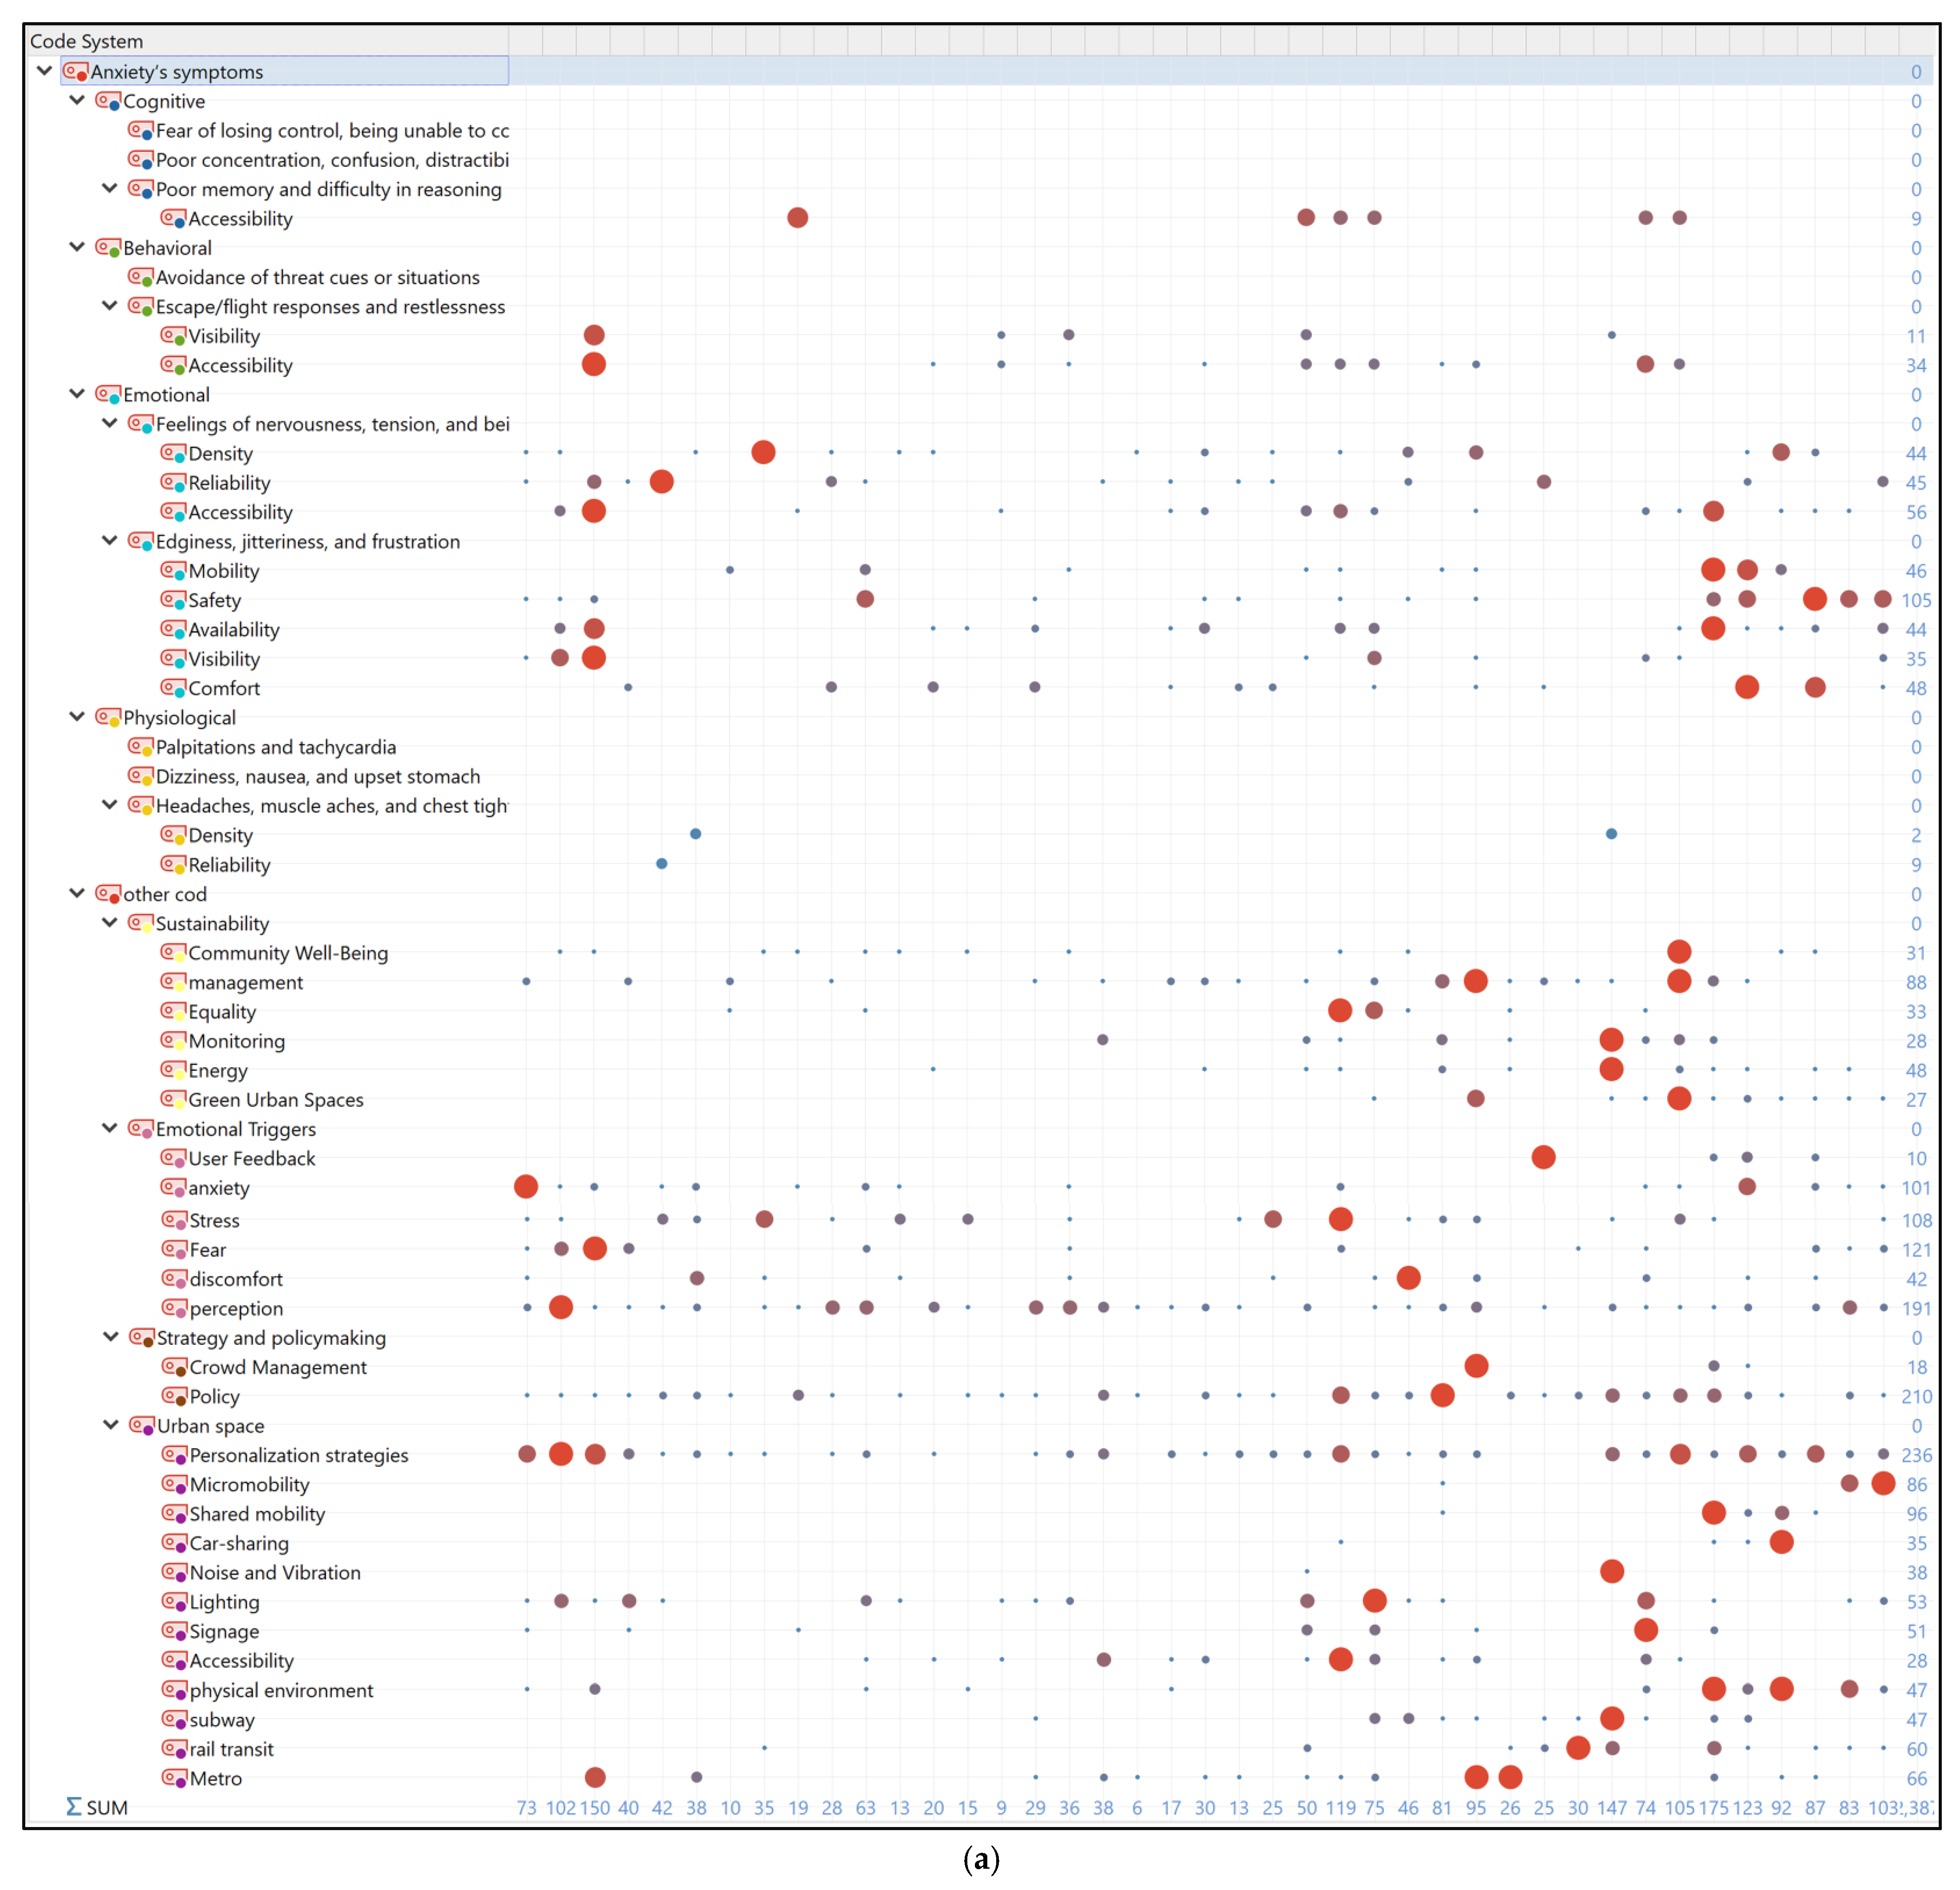Collapse the Anxiety's symptoms root node

pos(44,71)
